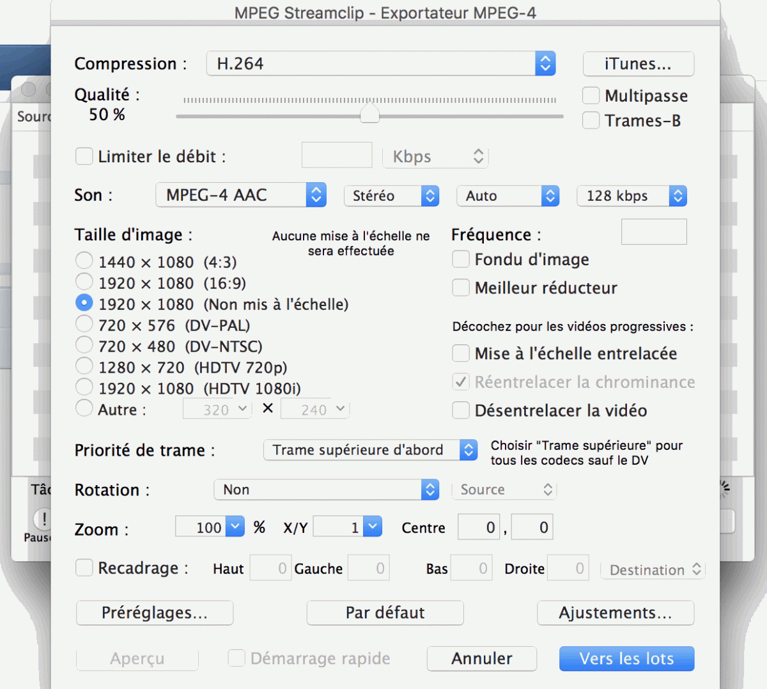The width and height of the screenshot is (767, 689).
Task: Check Désentrelacer la vidéo
Action: tap(461, 410)
